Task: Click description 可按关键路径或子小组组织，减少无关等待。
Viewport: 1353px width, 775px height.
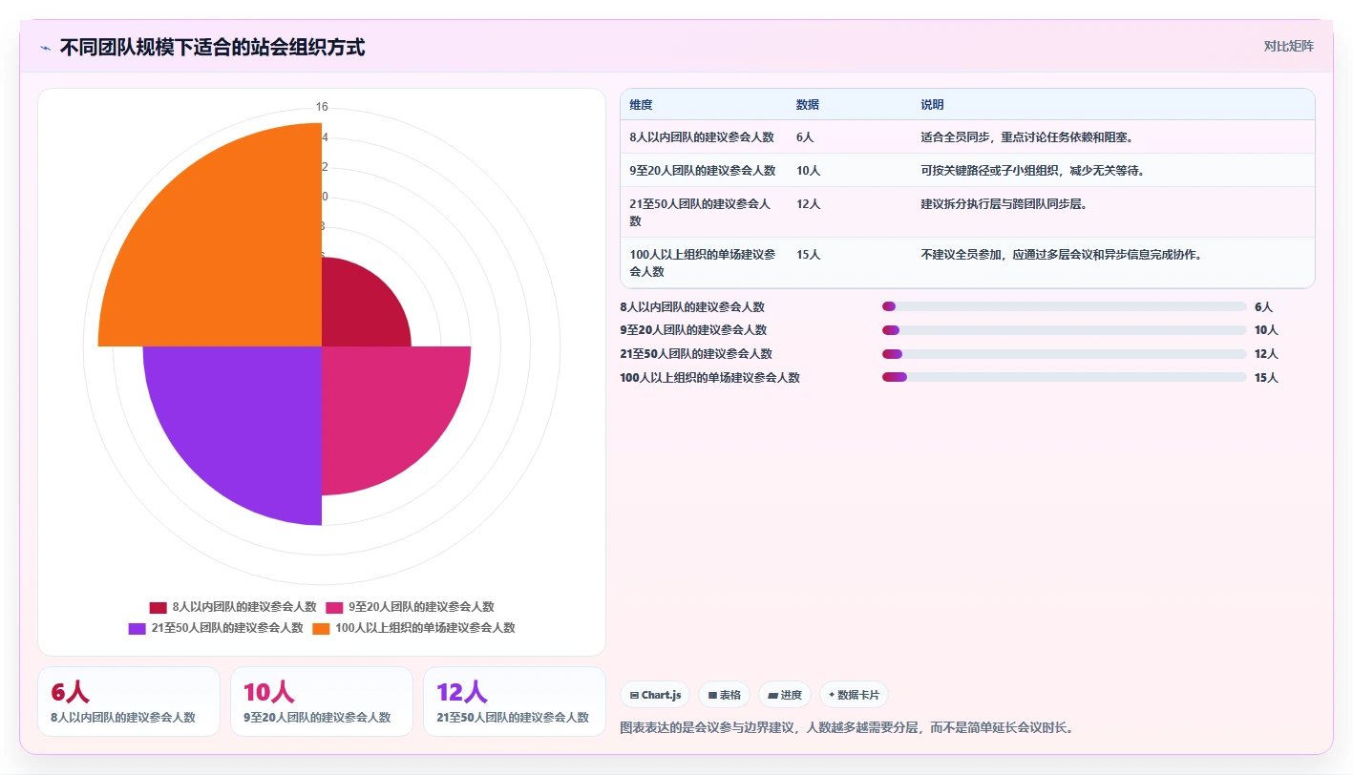Action: (x=1032, y=171)
